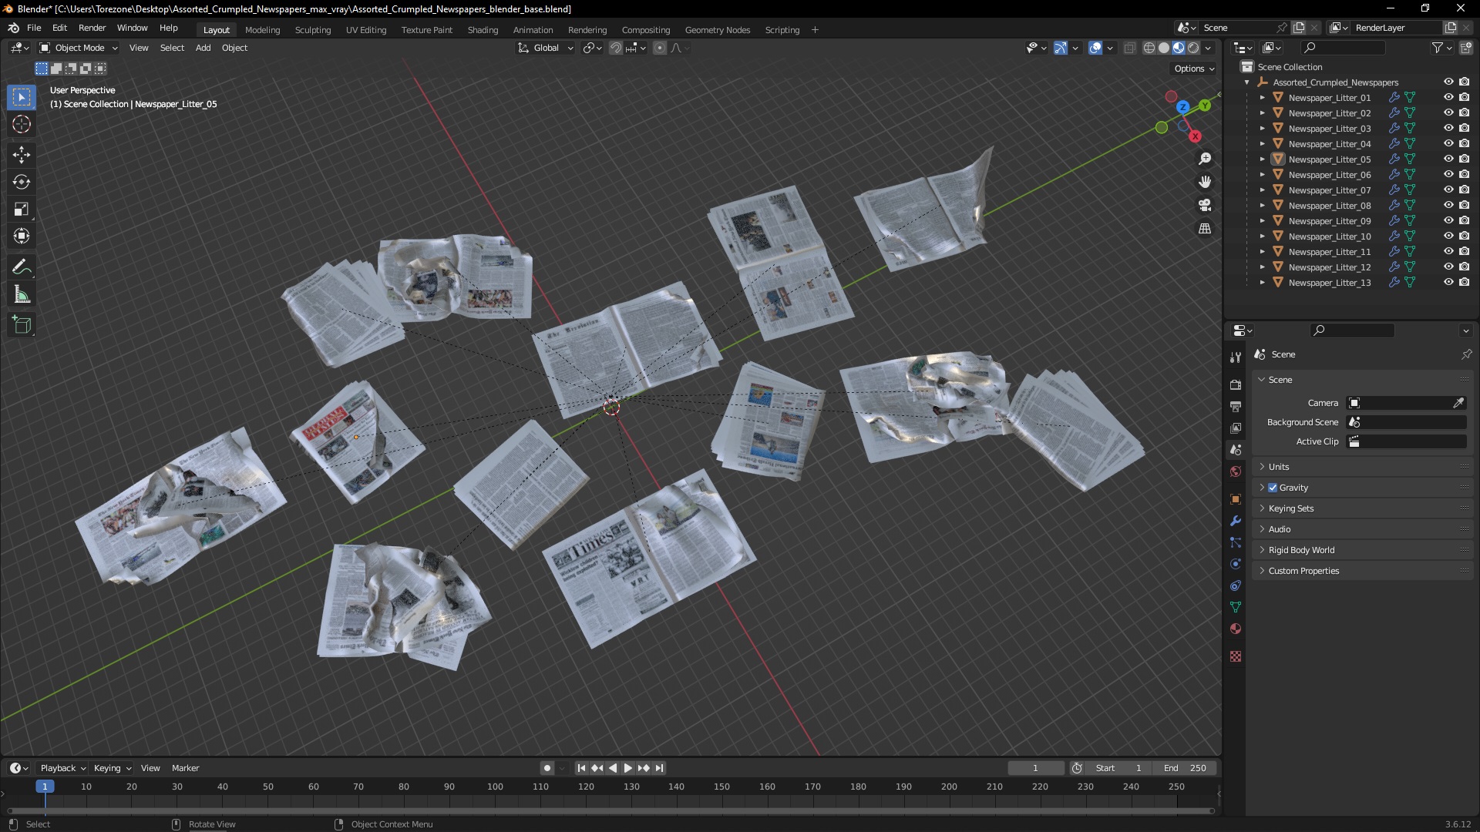This screenshot has height=832, width=1480.
Task: Activate the Transform tool
Action: pyautogui.click(x=22, y=236)
